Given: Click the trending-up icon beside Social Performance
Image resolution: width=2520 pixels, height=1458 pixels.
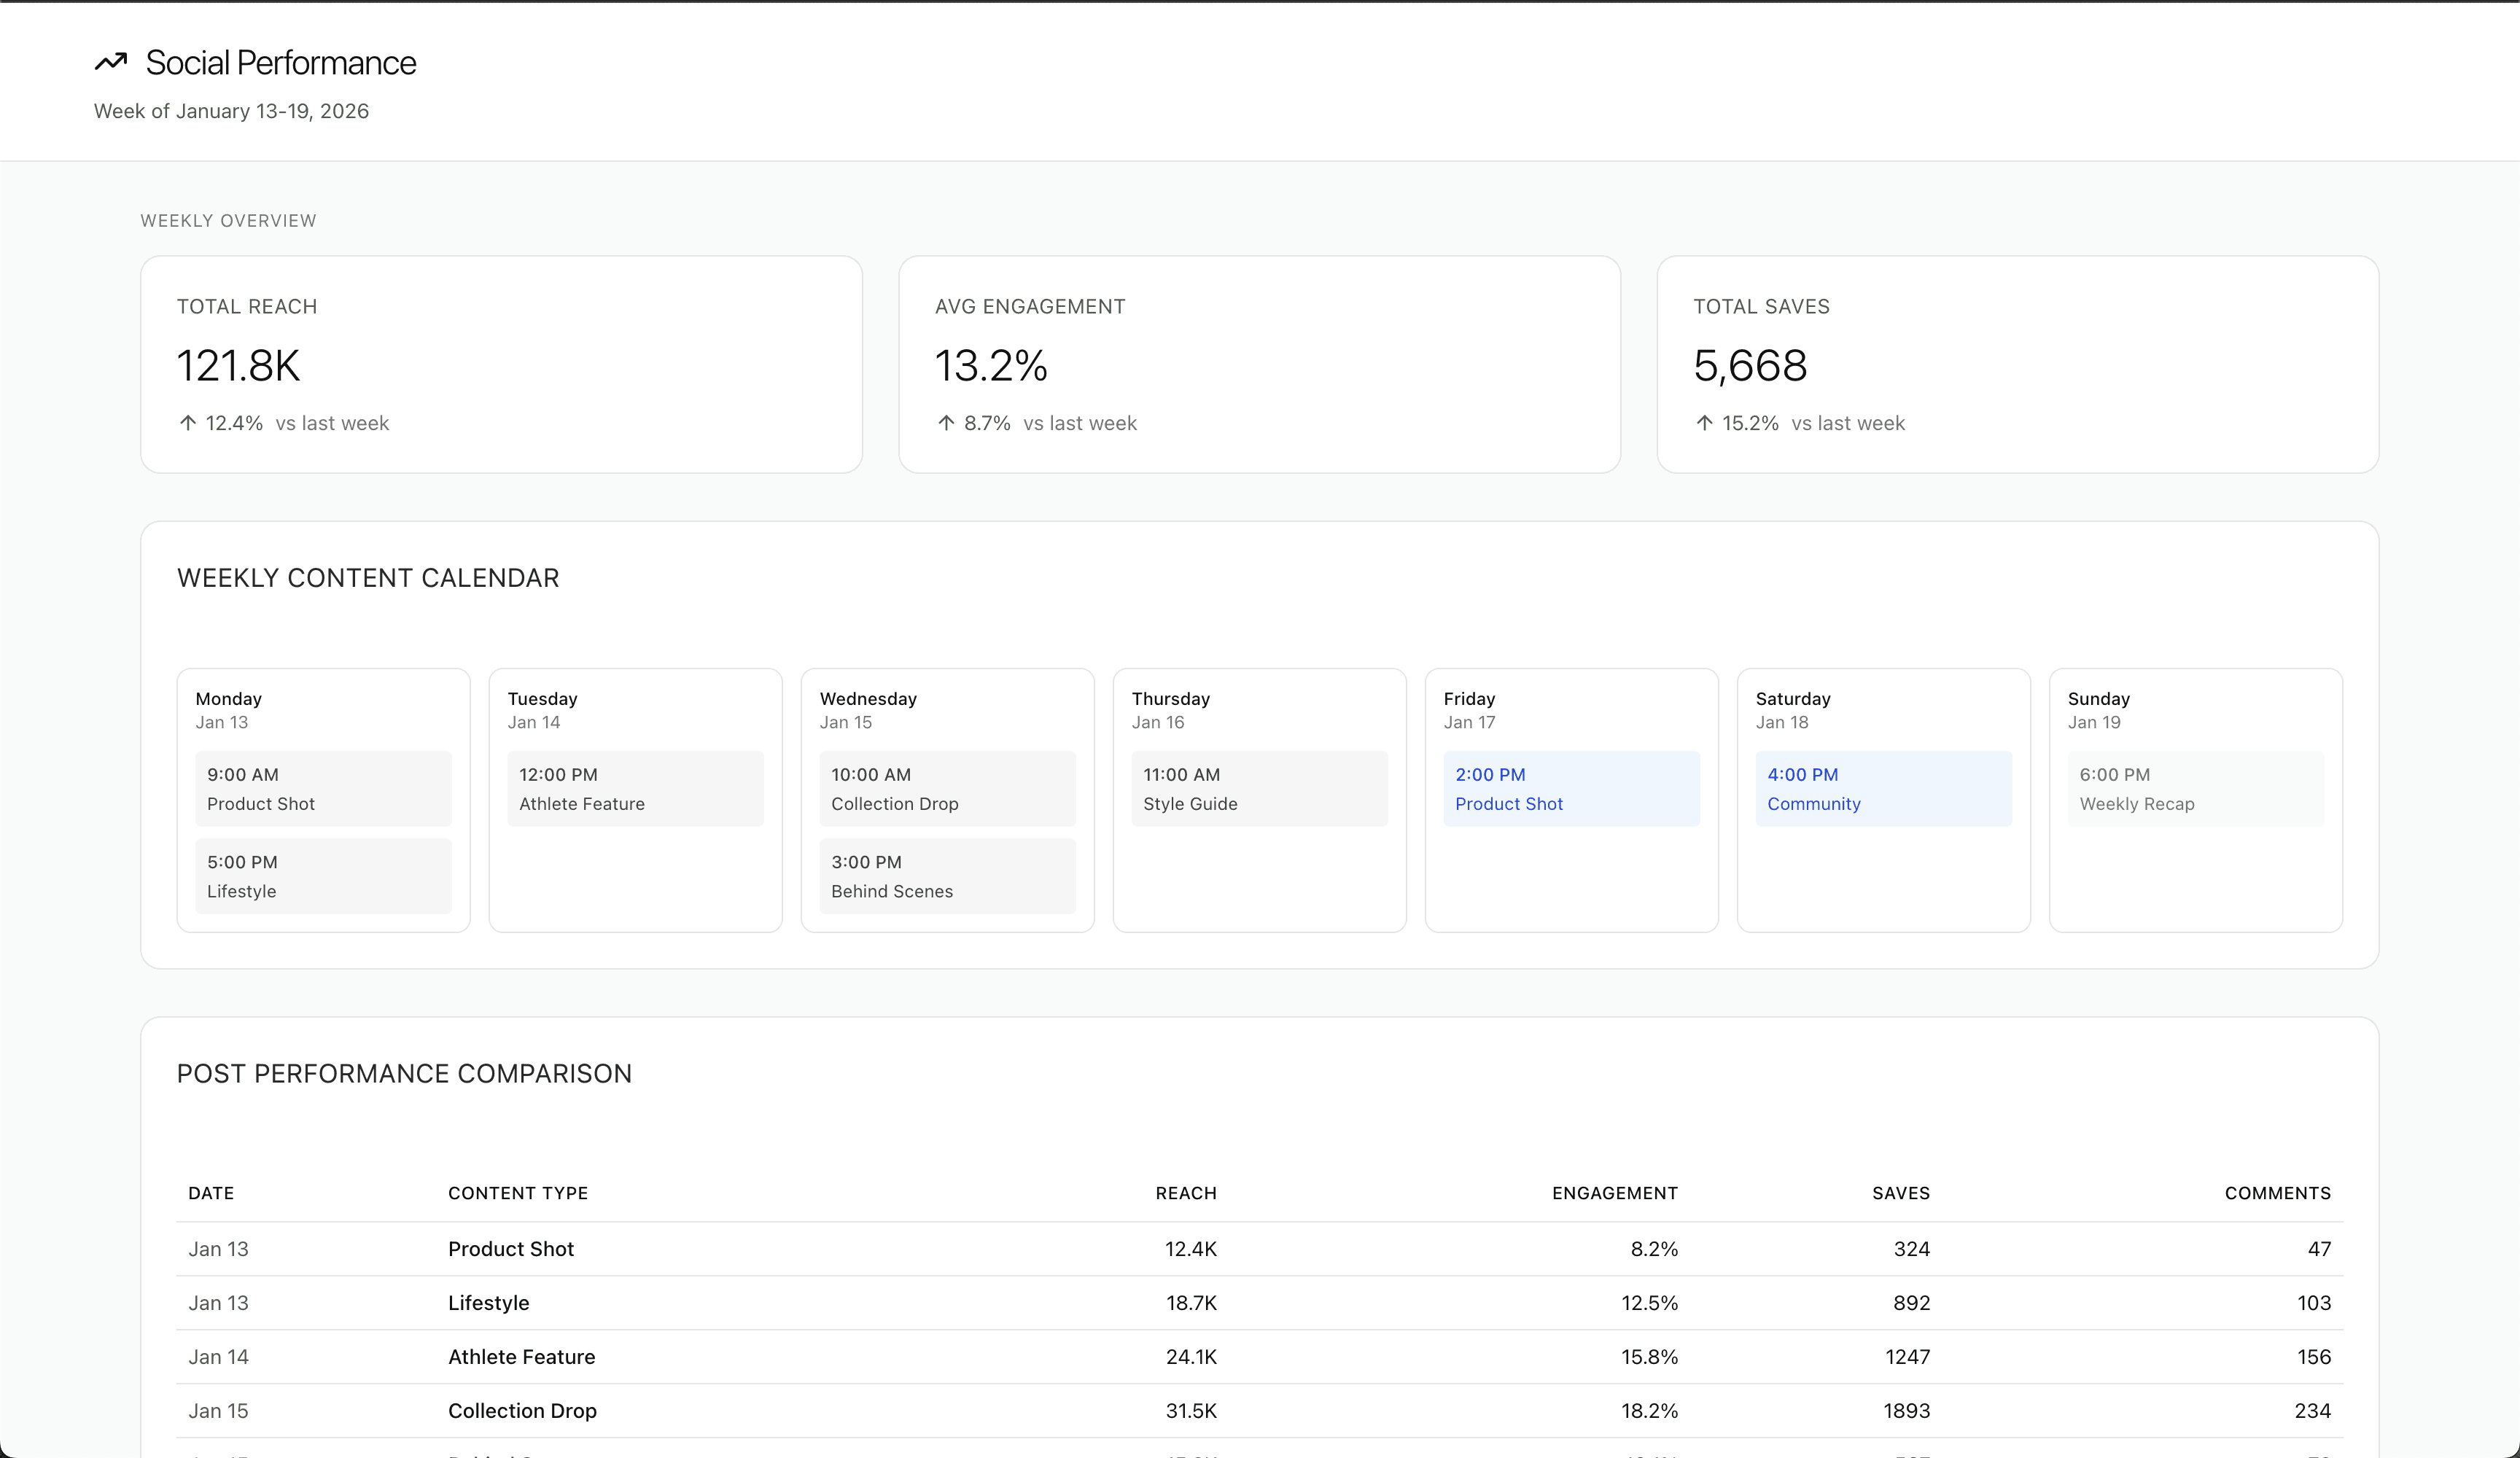Looking at the screenshot, I should [x=111, y=62].
